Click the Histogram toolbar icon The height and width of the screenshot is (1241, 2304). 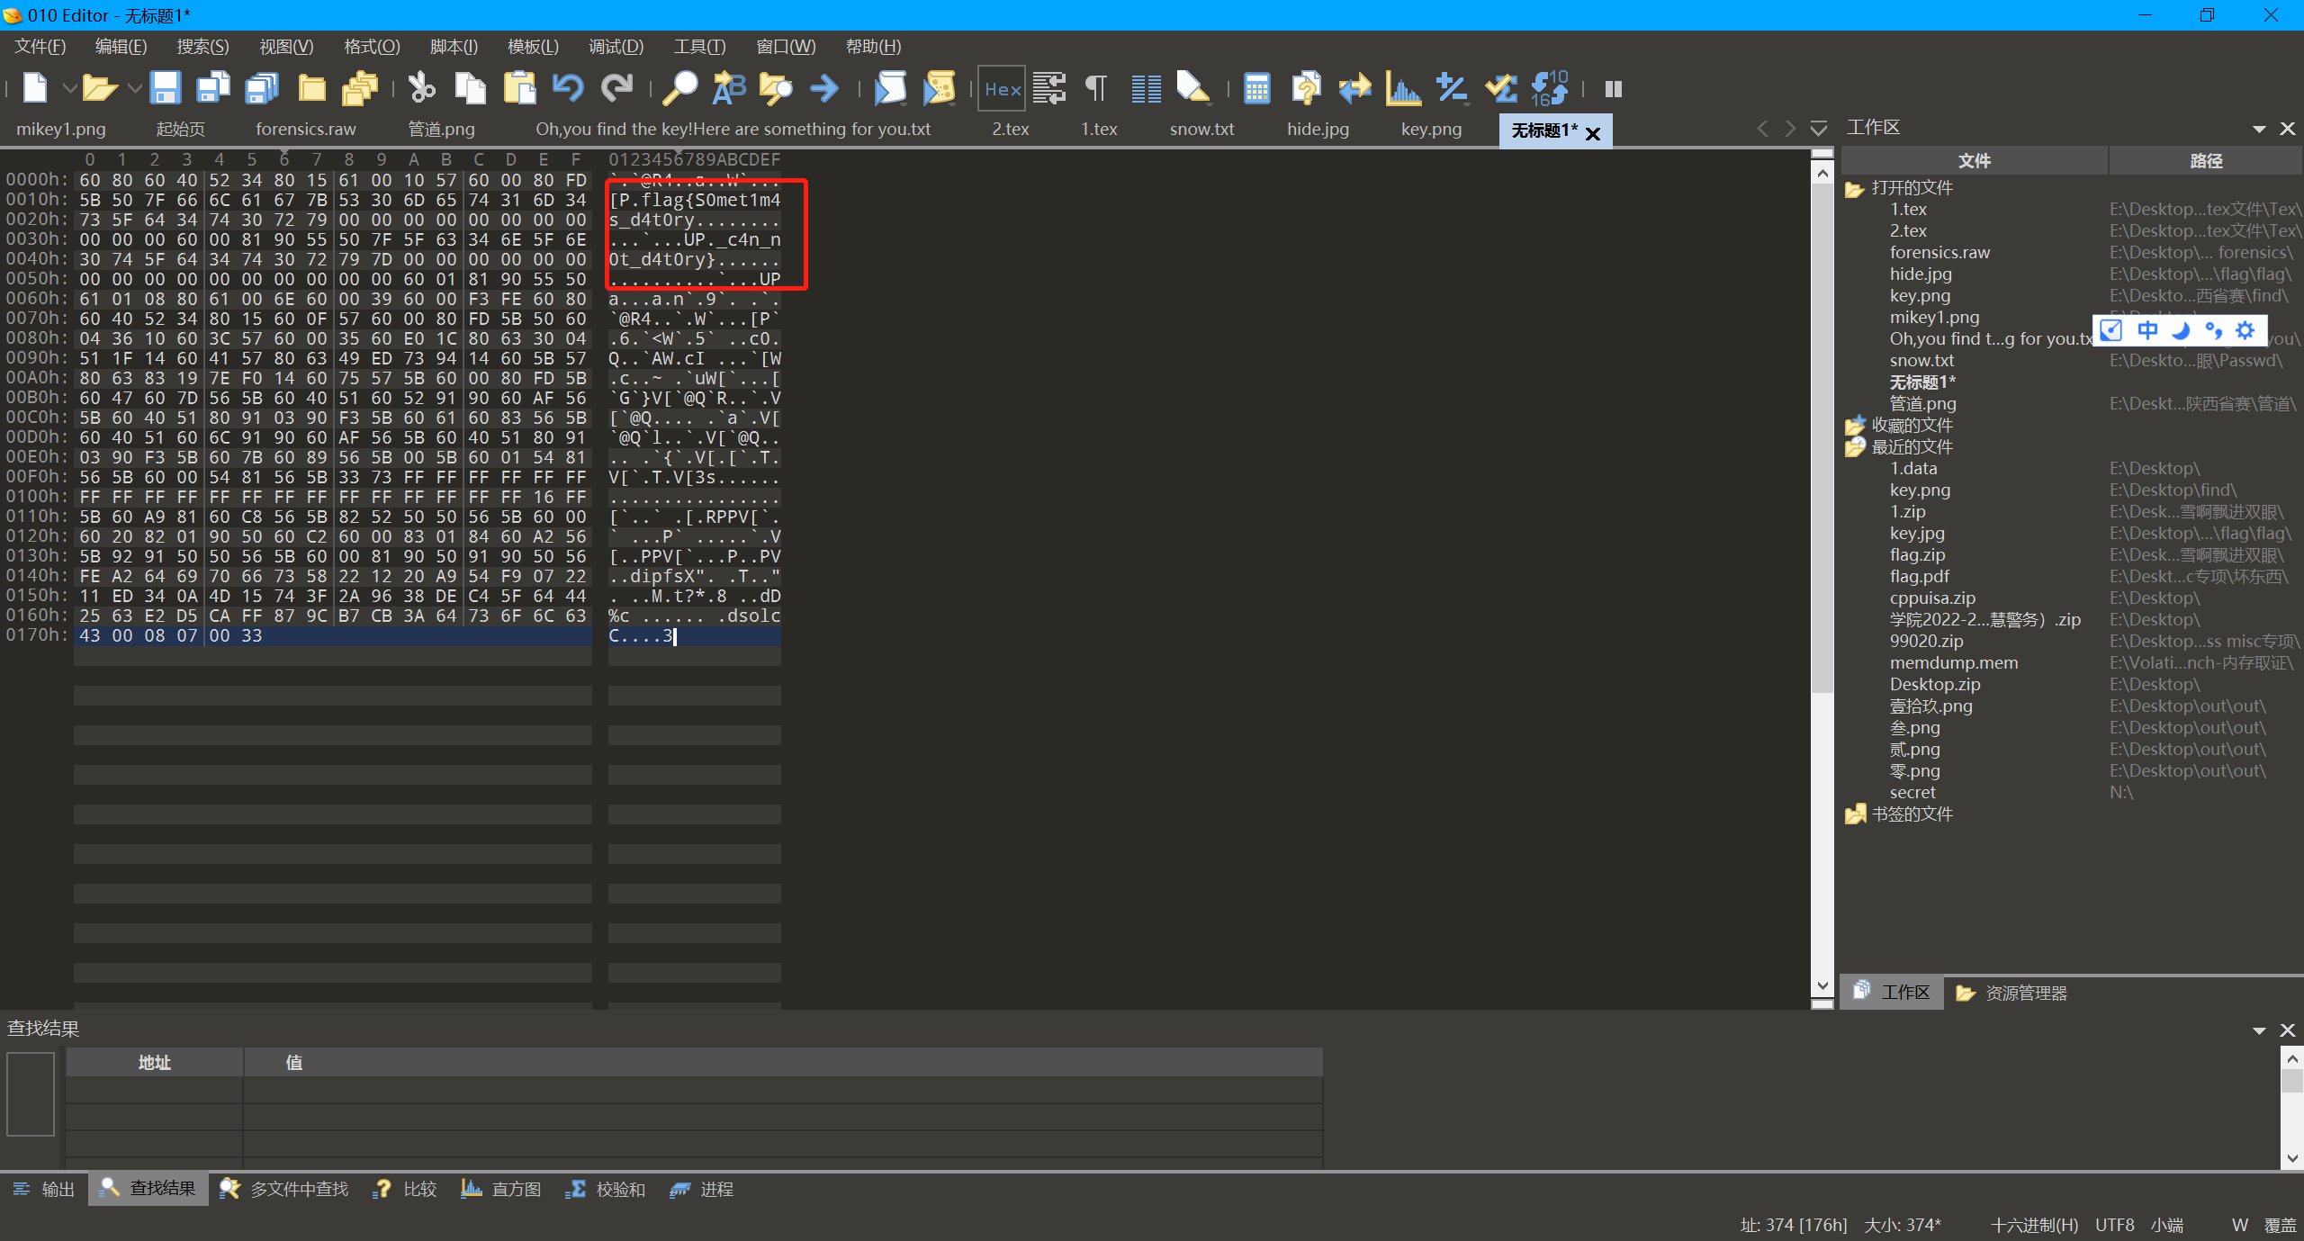click(1403, 88)
